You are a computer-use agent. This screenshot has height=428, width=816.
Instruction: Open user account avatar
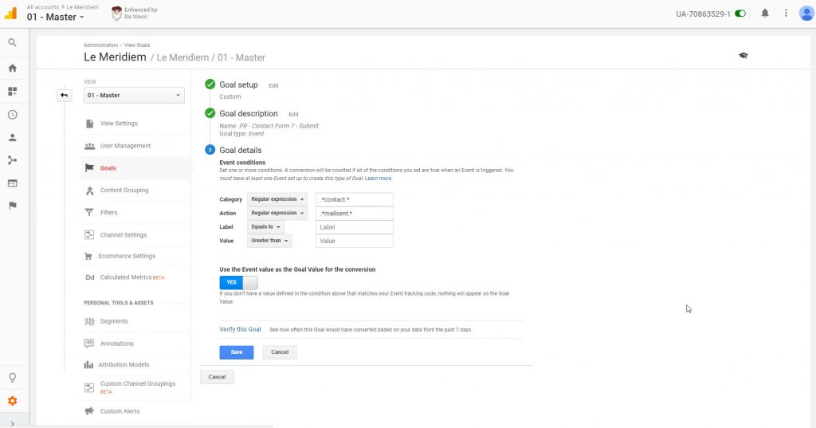click(806, 14)
